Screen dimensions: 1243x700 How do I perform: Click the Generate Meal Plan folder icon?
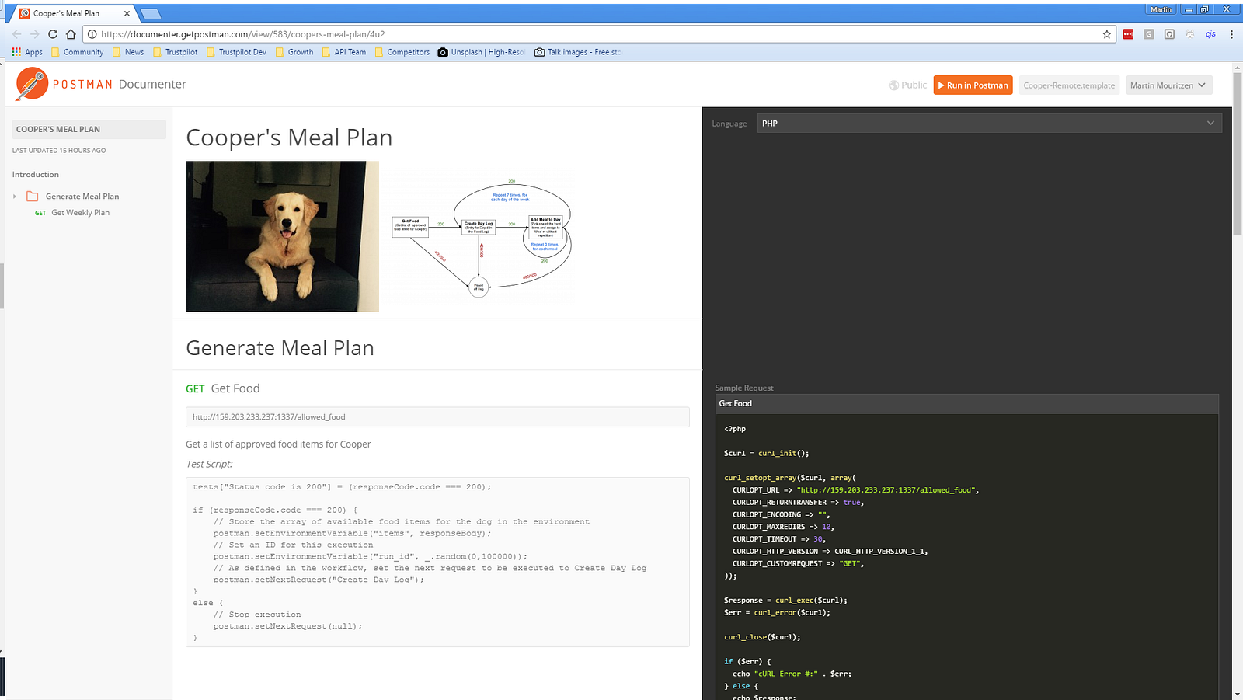pyautogui.click(x=33, y=197)
